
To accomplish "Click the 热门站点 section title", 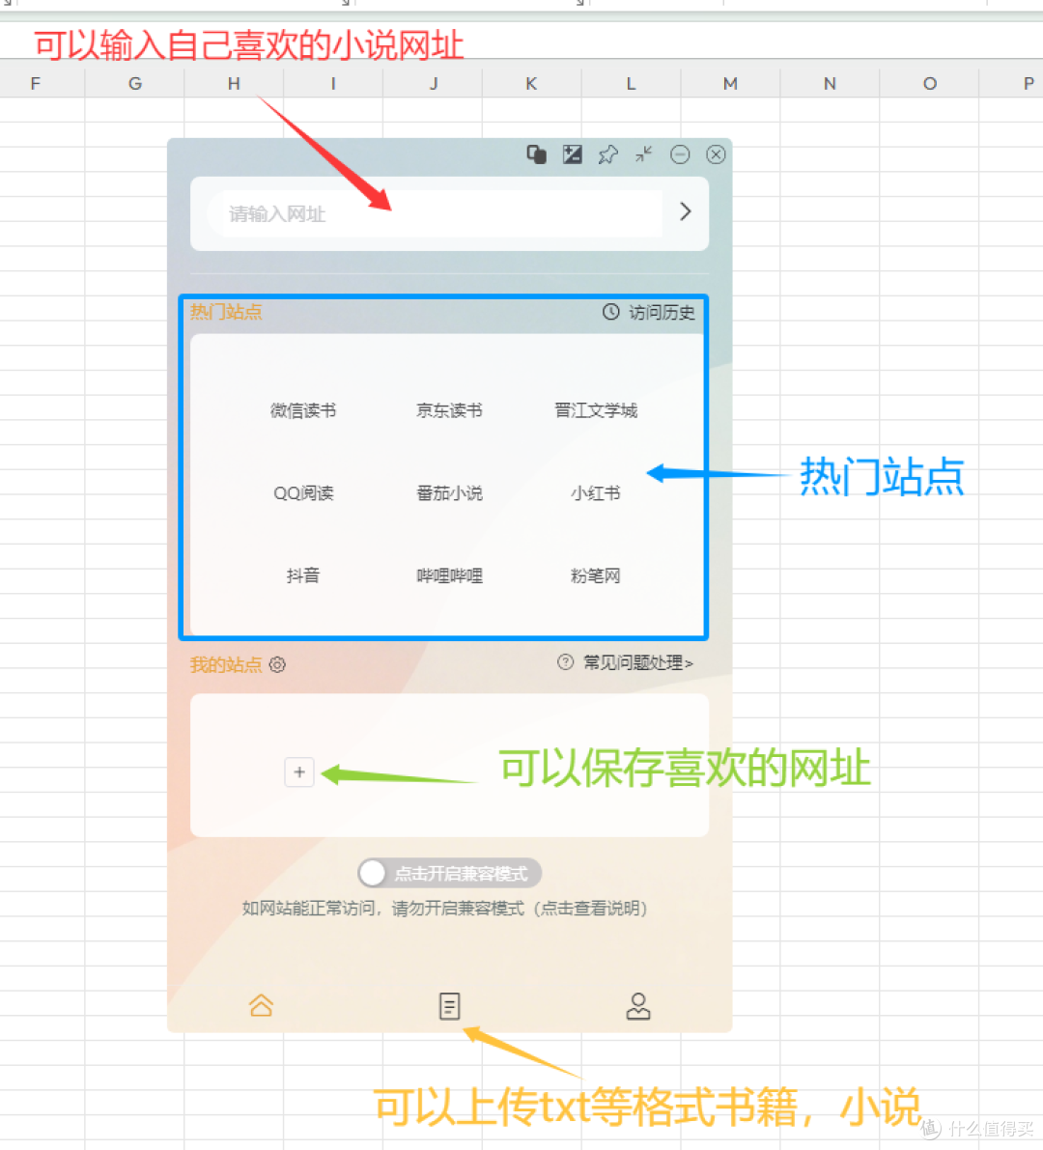I will pos(226,312).
